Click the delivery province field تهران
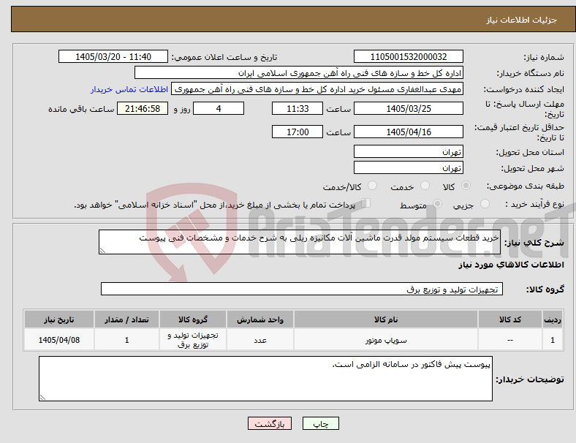576x443 pixels. (x=409, y=151)
